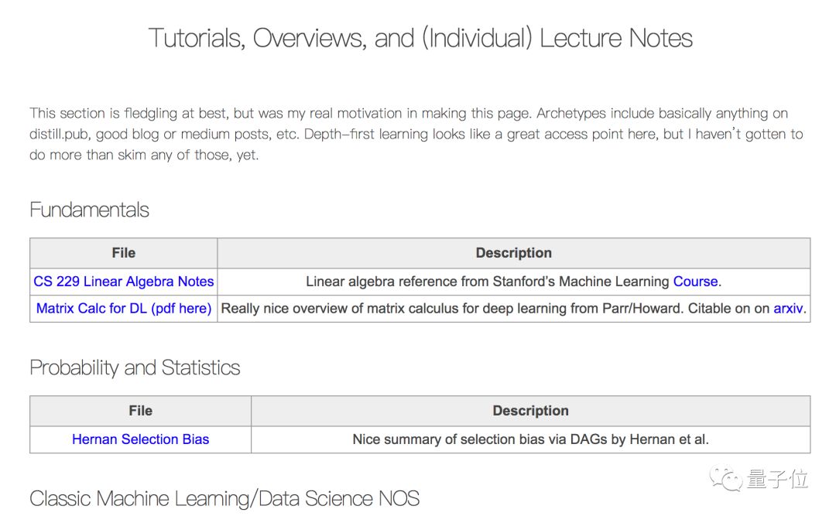Click the WeChat logo icon in watermark

tap(725, 479)
